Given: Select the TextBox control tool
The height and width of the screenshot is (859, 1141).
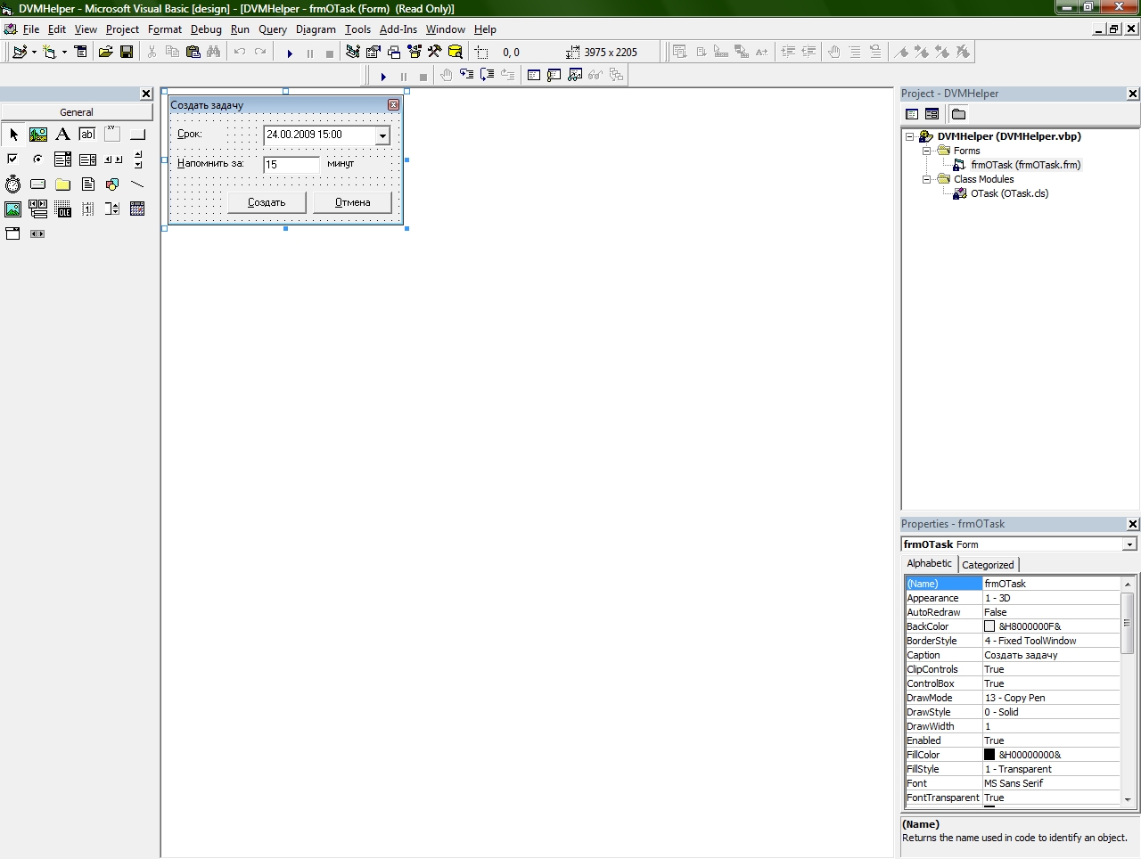Looking at the screenshot, I should 87,135.
